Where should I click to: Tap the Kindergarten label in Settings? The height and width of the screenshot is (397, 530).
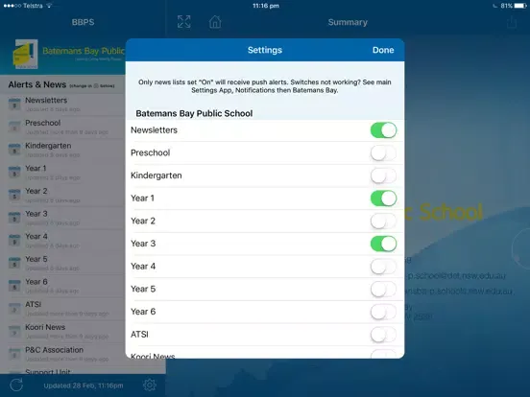pyautogui.click(x=157, y=175)
